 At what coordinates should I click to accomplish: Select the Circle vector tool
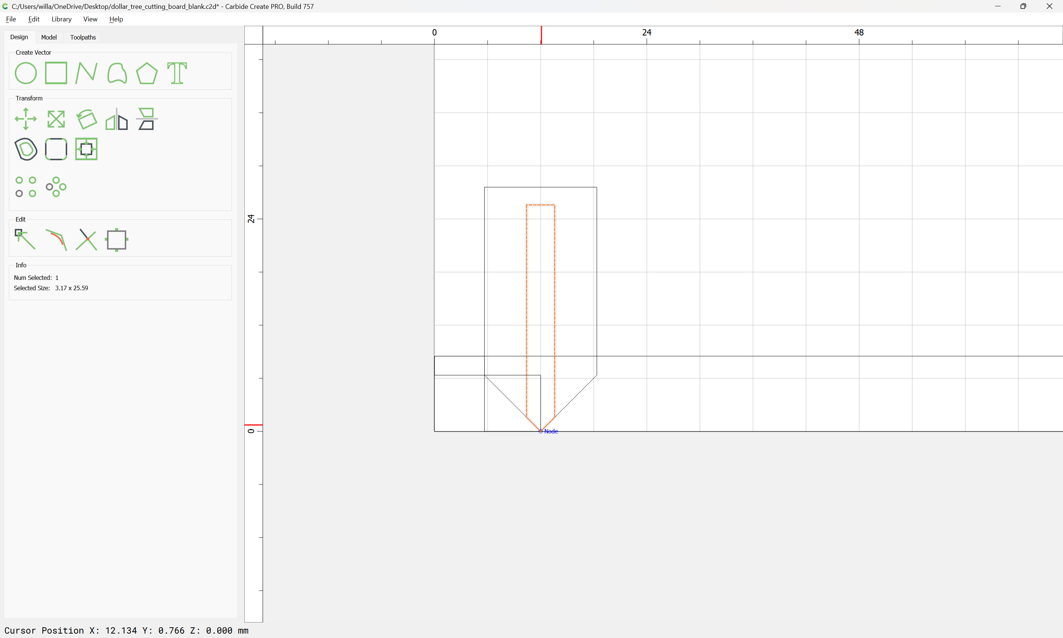pyautogui.click(x=26, y=73)
